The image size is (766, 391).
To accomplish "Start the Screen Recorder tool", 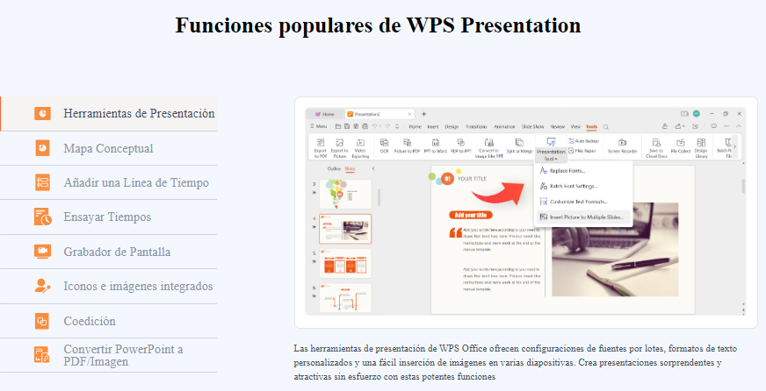I will (x=622, y=146).
